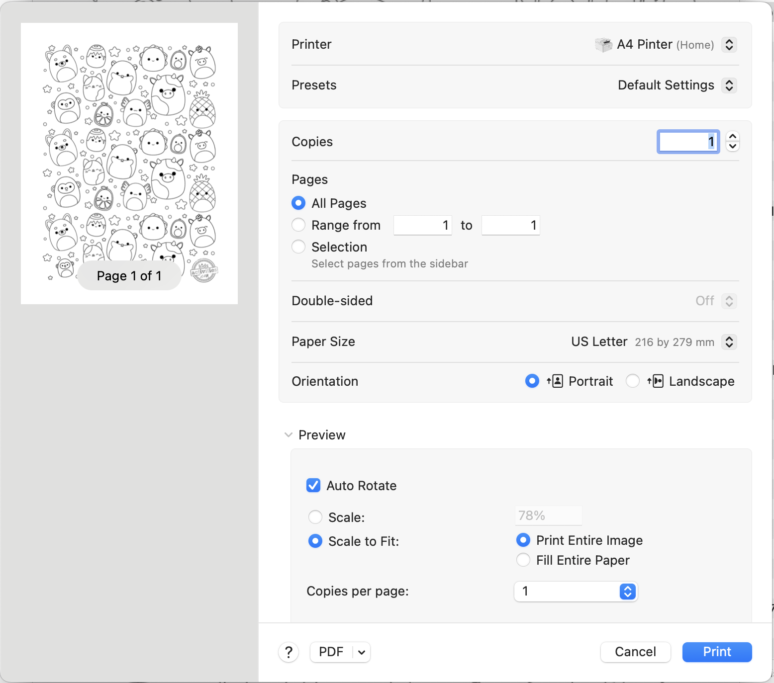Increase copies with the stepper up arrow
The width and height of the screenshot is (774, 683).
click(x=733, y=137)
